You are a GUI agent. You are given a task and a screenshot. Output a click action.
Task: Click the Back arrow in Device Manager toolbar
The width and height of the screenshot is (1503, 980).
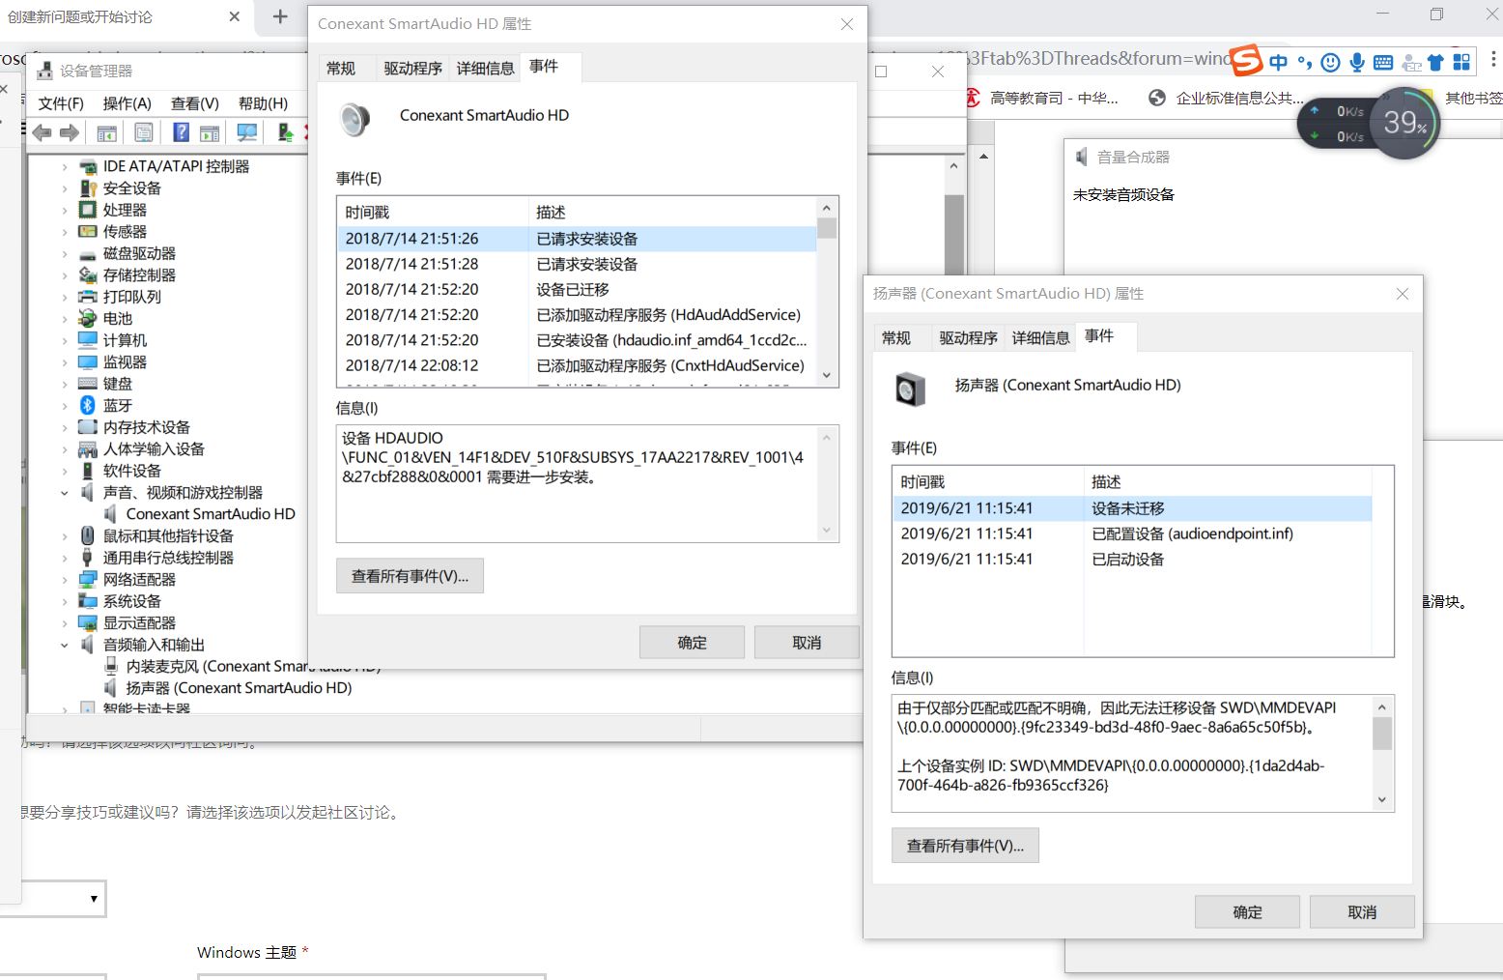[x=42, y=133]
